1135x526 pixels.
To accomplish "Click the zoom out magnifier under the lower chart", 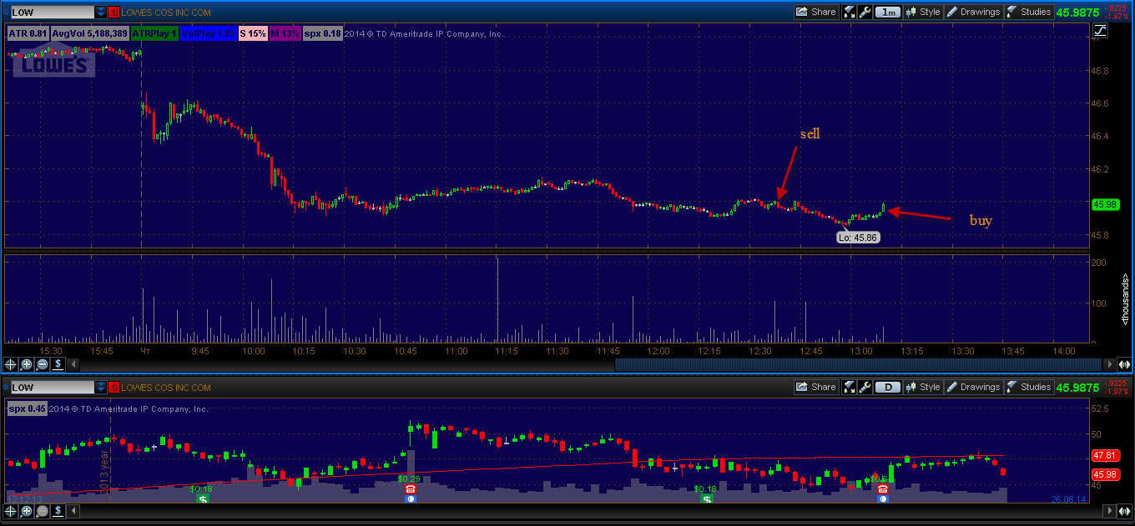I will click(43, 511).
